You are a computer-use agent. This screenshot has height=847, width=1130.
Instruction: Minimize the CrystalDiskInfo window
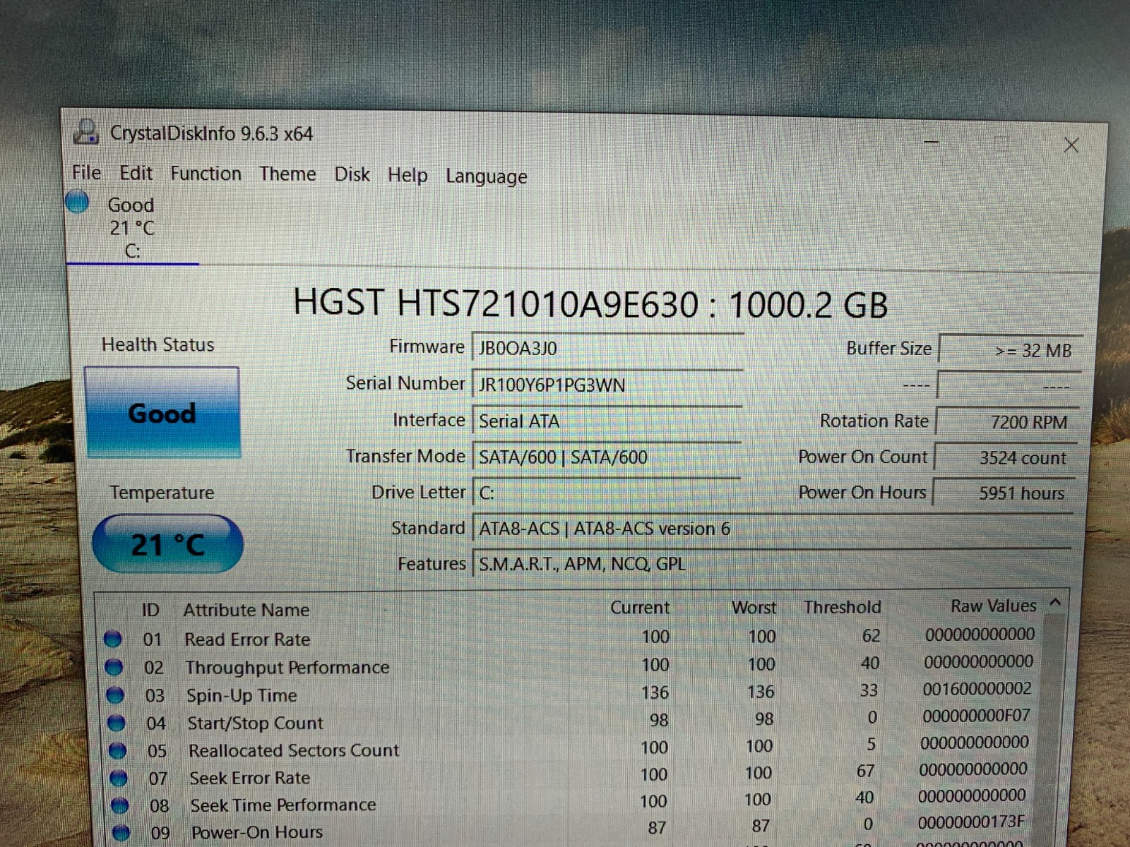932,142
